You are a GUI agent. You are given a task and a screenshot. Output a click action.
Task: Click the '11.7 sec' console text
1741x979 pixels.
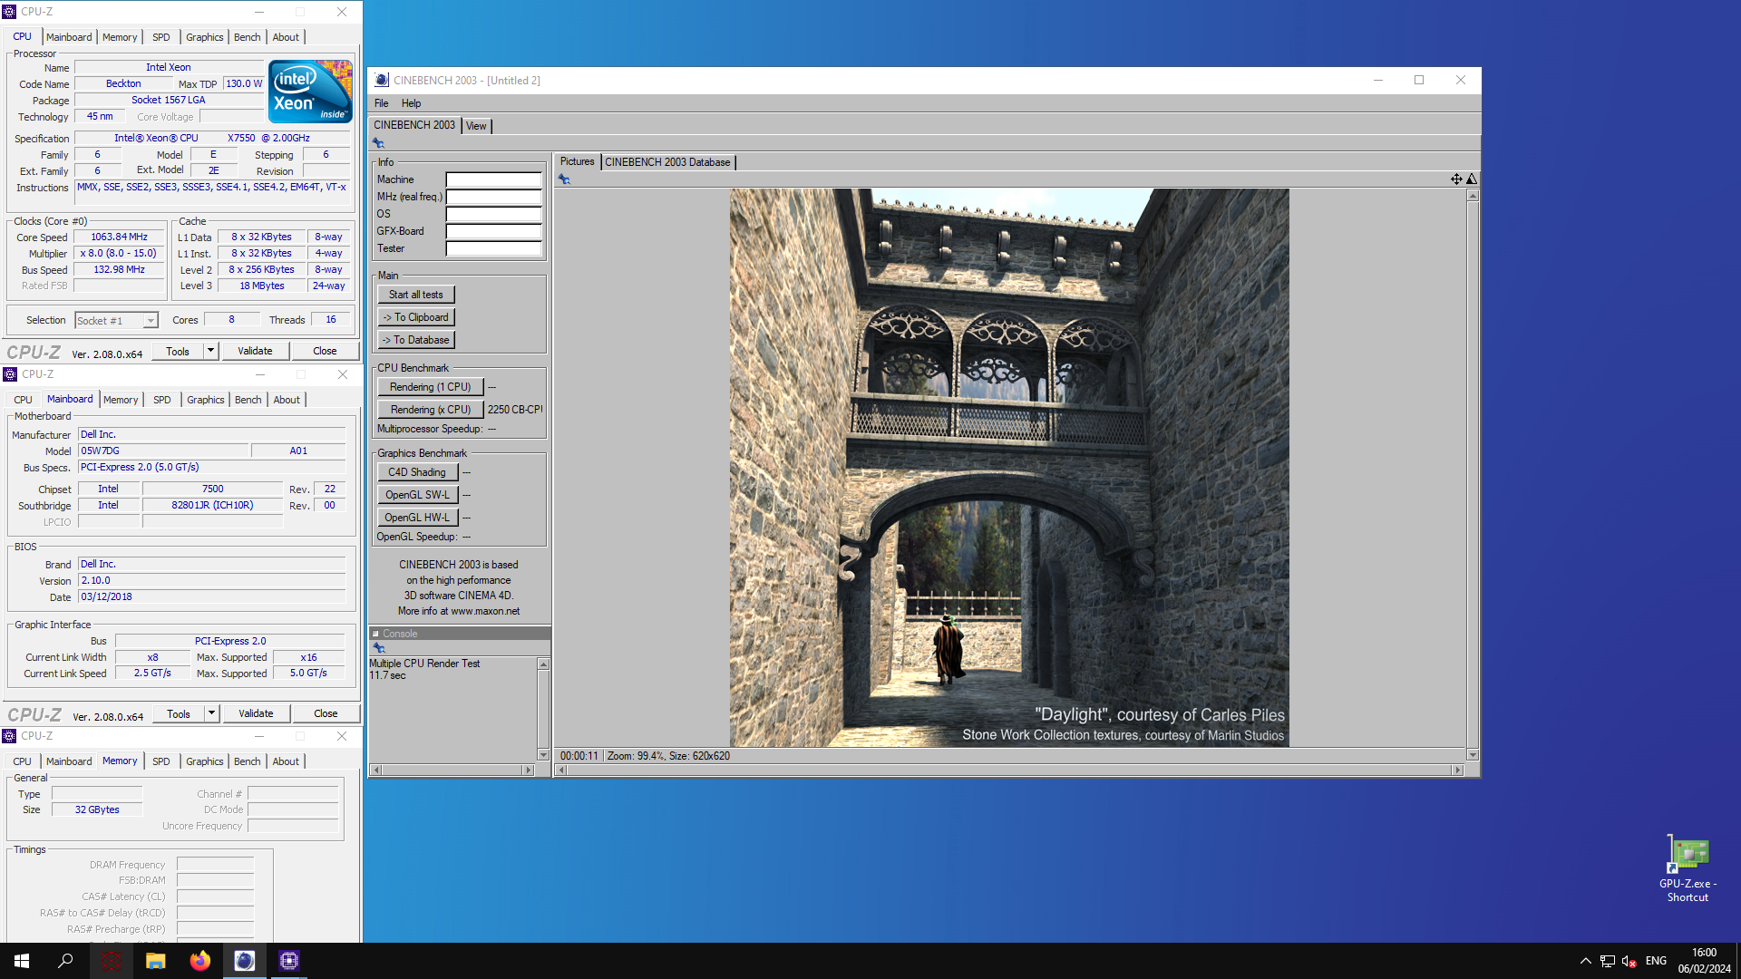tap(388, 675)
